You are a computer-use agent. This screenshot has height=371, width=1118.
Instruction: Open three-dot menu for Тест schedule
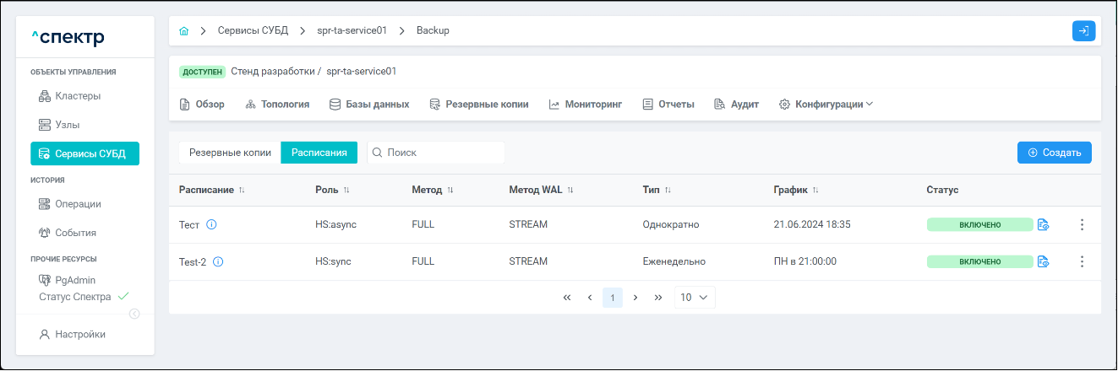click(x=1082, y=225)
